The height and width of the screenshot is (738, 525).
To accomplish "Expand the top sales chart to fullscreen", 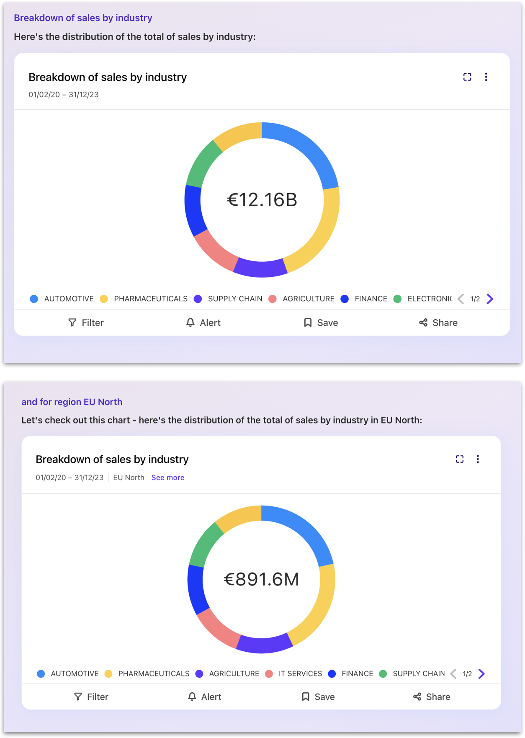I will click(x=467, y=77).
